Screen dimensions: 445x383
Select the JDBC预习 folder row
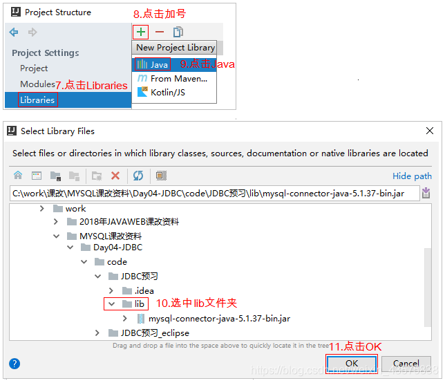point(133,277)
